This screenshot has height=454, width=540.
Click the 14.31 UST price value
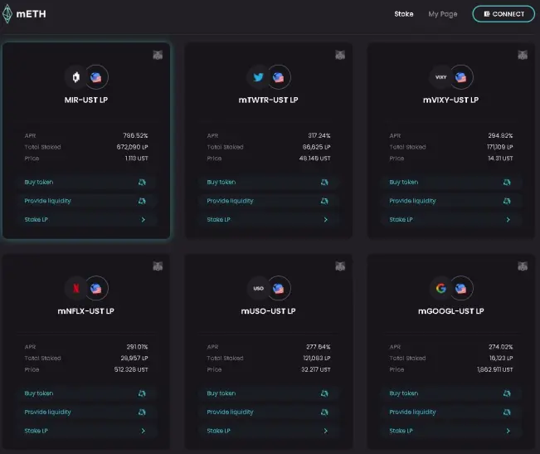(x=500, y=158)
